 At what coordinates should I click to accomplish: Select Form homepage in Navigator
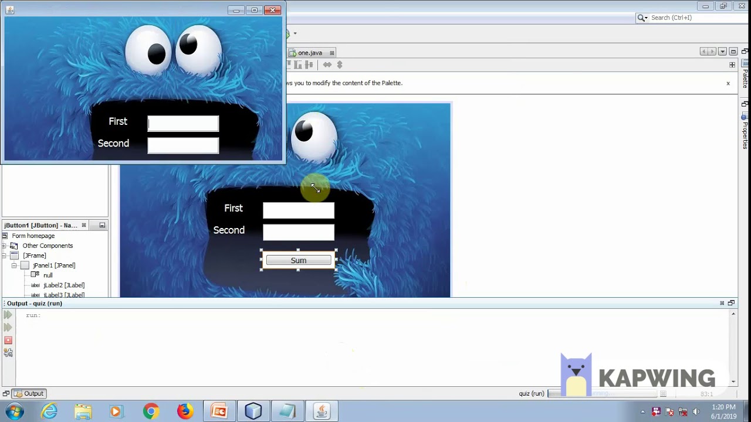point(33,236)
